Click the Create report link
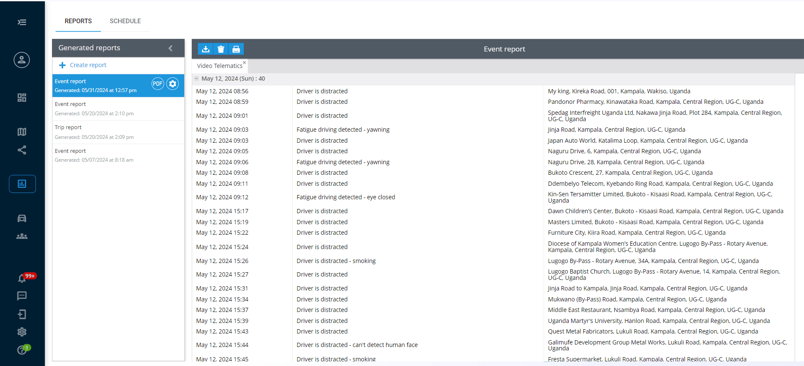 pos(88,65)
